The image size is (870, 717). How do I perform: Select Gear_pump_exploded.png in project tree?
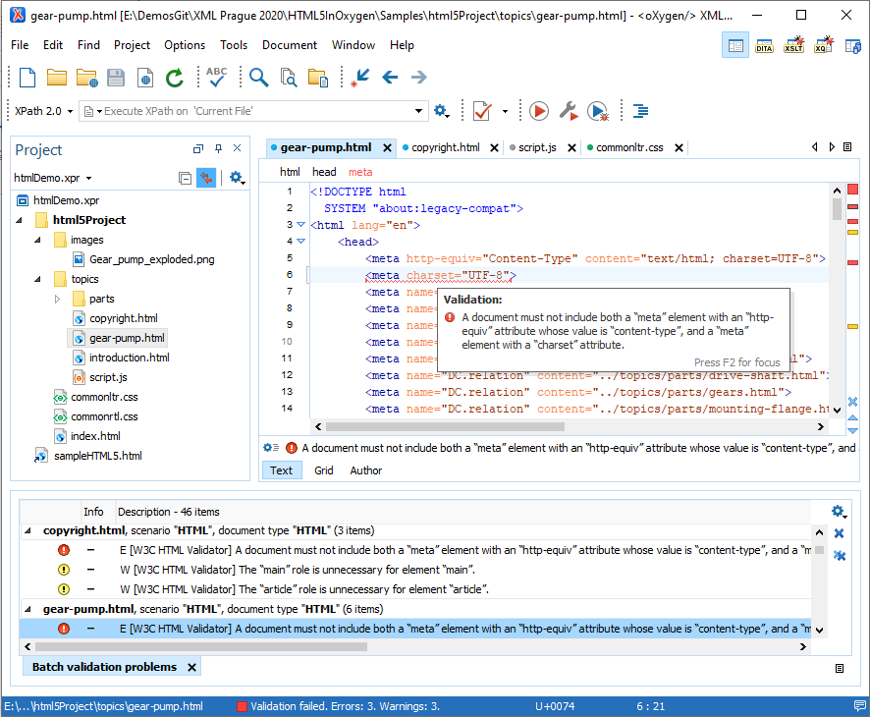(151, 259)
